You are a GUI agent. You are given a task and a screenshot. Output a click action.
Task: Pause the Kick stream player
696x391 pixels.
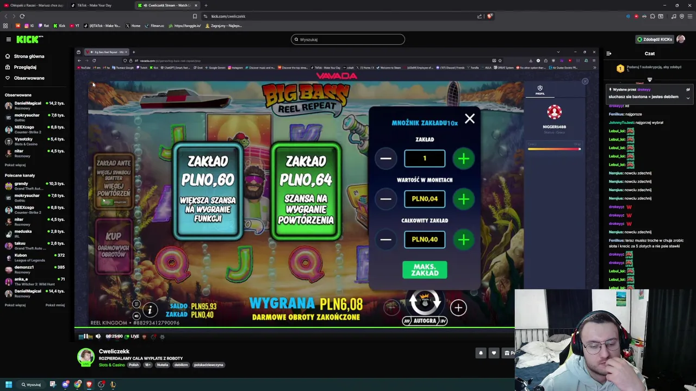(85, 337)
